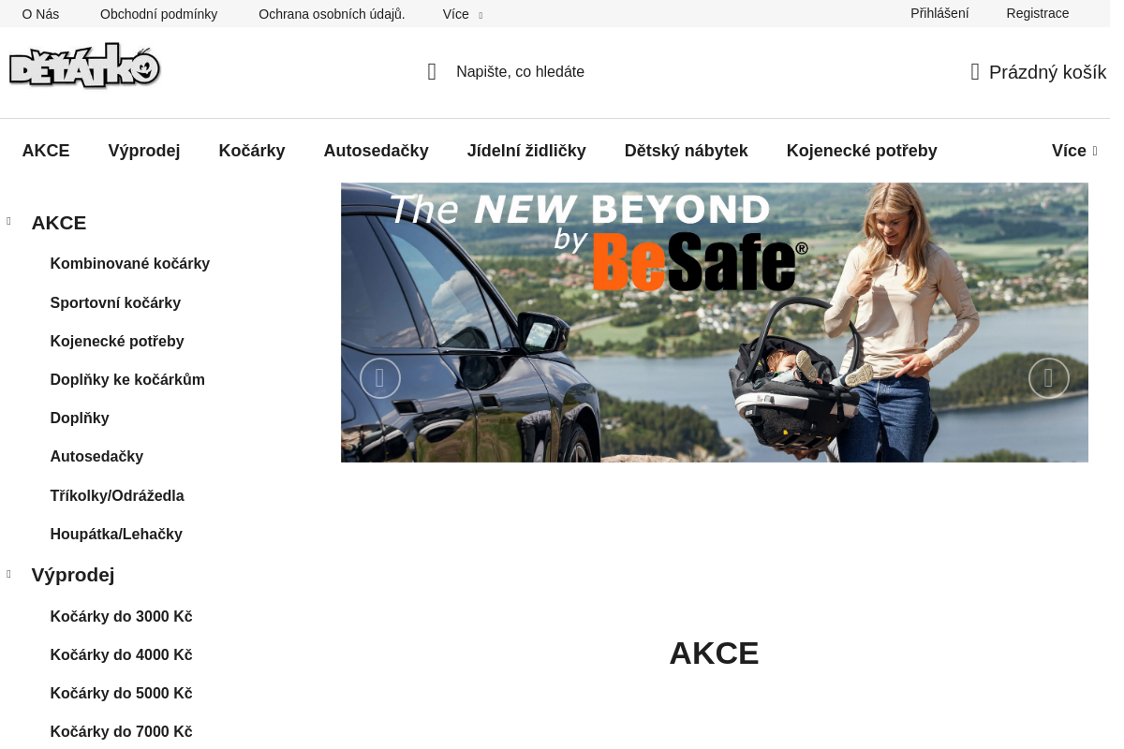Open Kombinované kočárky in sidebar
Image resolution: width=1124 pixels, height=749 pixels.
tap(130, 264)
